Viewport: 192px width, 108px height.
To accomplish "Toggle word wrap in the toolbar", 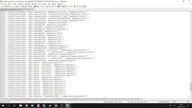I will (x=53, y=6).
